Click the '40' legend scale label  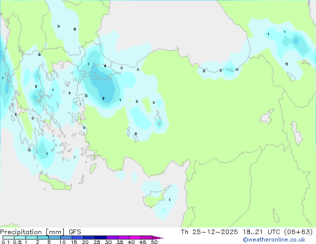131,242
